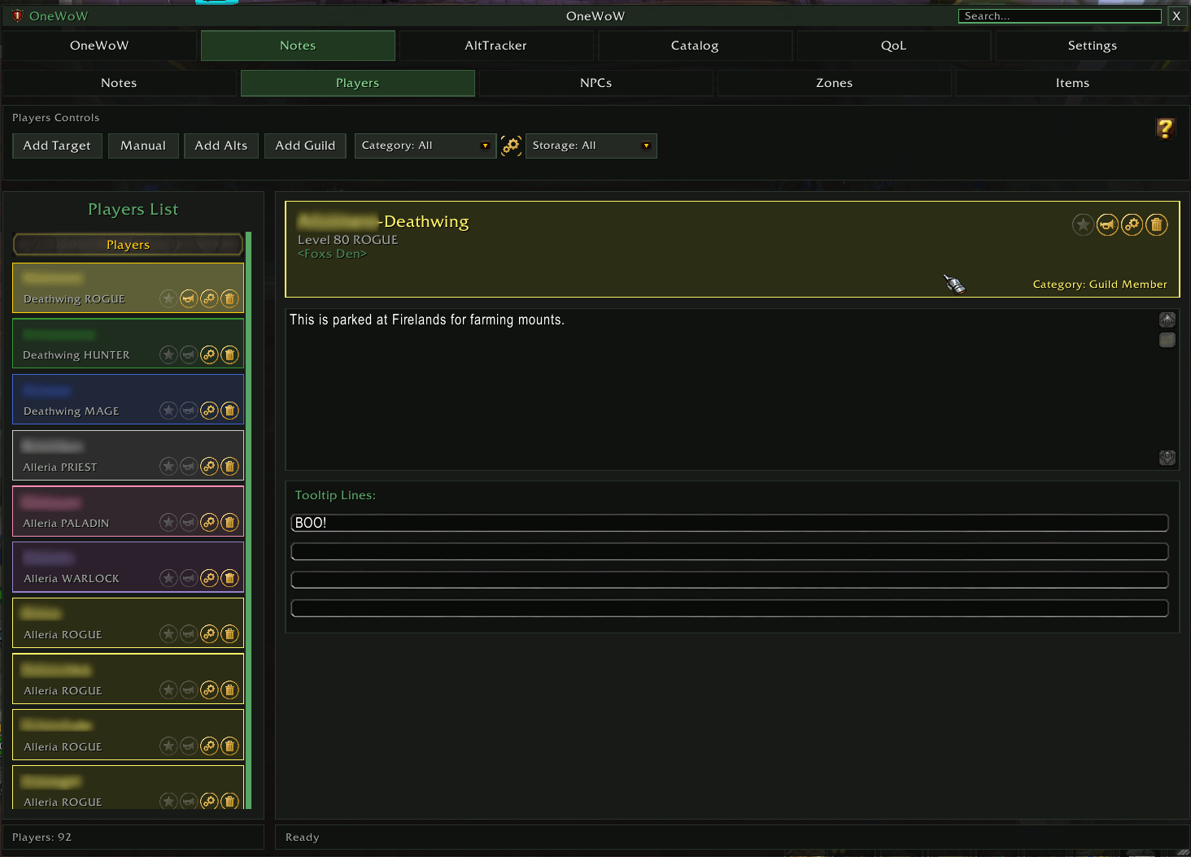The image size is (1191, 857).
Task: Open gear settings on Alleria PRIEST row
Action: pyautogui.click(x=209, y=466)
